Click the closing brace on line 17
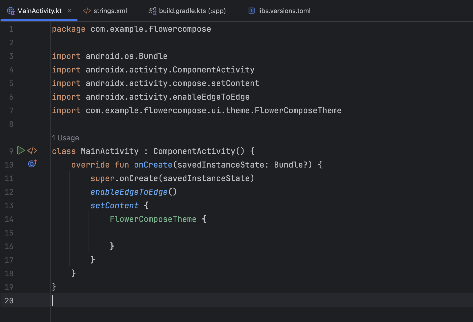Screen dimensions: 473x322 (x=93, y=260)
